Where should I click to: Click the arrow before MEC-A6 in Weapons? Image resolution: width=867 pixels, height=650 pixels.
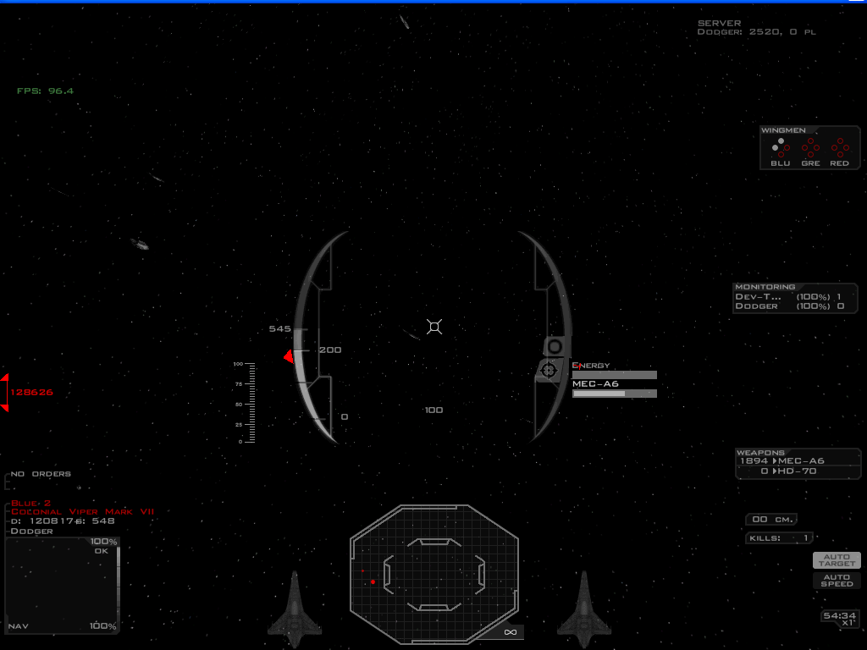click(x=775, y=461)
